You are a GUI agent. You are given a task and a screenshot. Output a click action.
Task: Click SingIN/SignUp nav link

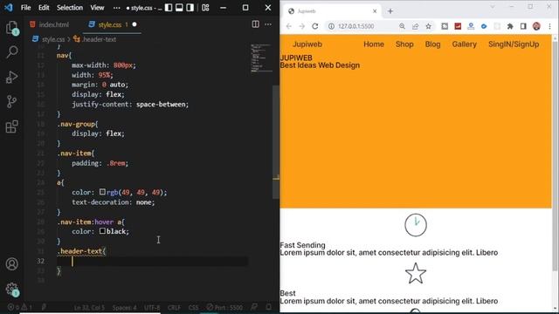(514, 44)
